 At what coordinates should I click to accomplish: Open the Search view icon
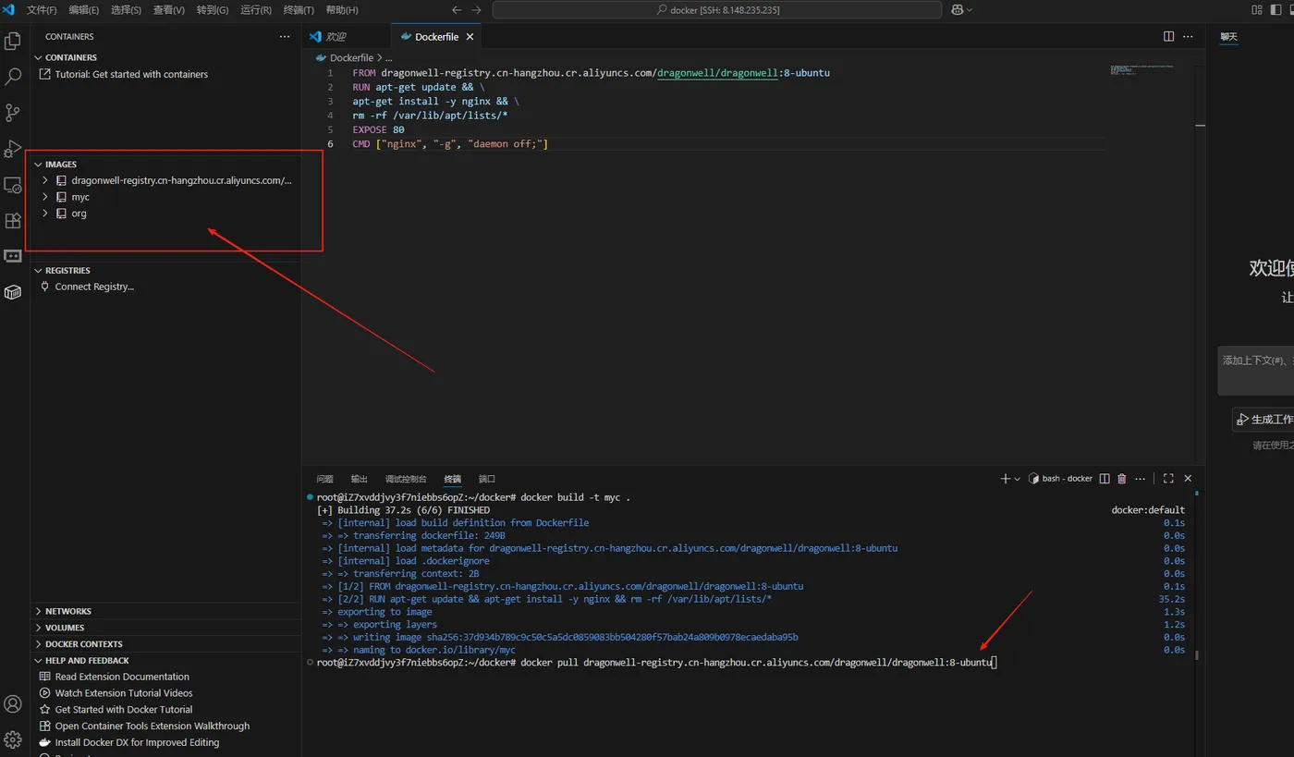pos(13,77)
